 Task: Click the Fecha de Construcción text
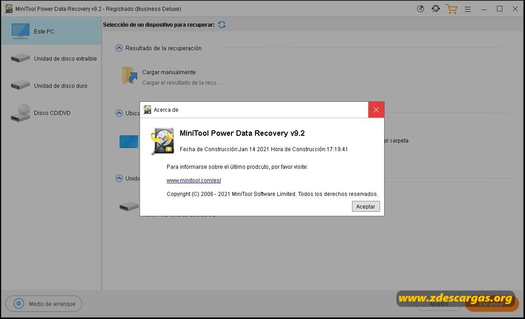(x=264, y=149)
